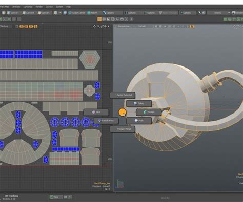
Task: Open the System menu
Action: [59, 7]
